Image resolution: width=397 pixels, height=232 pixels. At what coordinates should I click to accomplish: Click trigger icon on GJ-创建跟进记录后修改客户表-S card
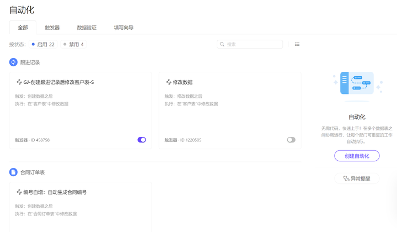(x=19, y=82)
